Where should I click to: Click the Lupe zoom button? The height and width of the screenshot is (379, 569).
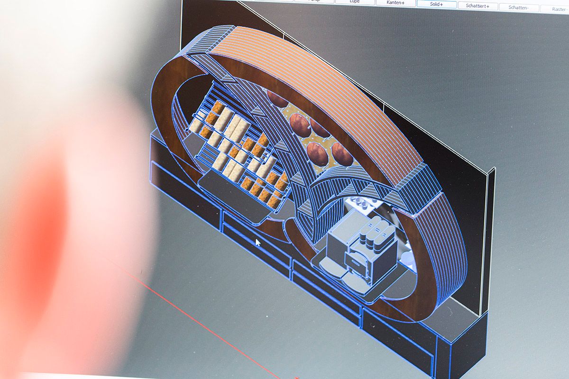pos(355,1)
